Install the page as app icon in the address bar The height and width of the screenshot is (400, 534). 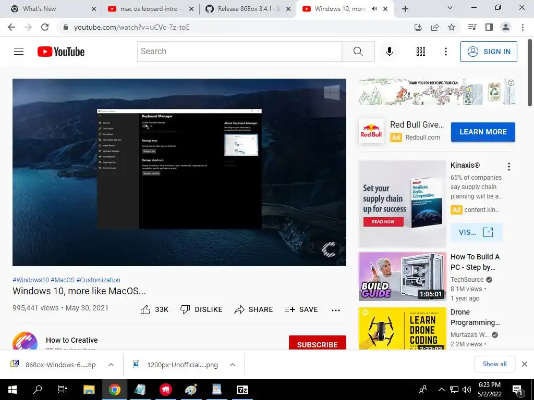click(x=418, y=27)
